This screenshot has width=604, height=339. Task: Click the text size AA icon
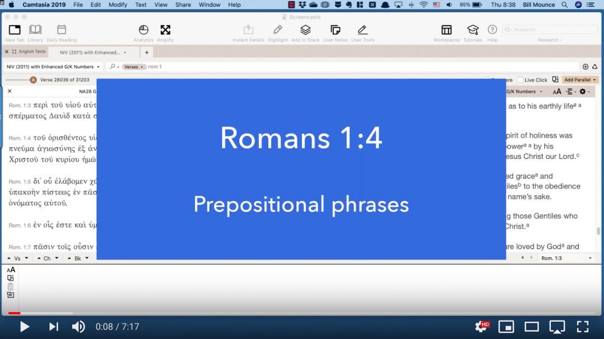pyautogui.click(x=557, y=92)
